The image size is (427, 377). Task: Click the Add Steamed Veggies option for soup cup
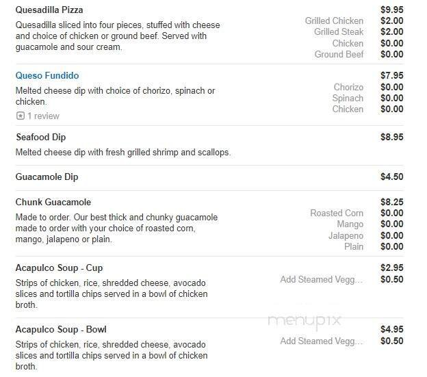[x=321, y=279]
